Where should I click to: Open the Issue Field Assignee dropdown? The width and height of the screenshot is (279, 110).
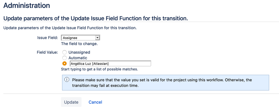click(x=81, y=38)
